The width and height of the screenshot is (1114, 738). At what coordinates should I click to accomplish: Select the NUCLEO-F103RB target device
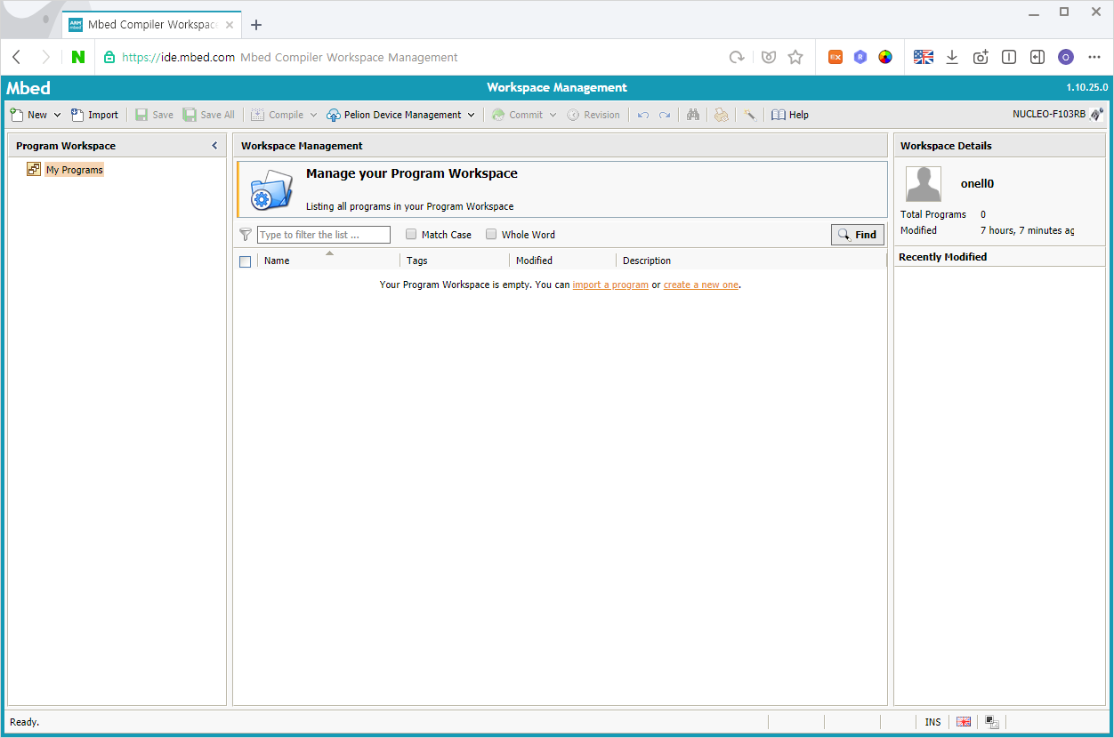1058,114
